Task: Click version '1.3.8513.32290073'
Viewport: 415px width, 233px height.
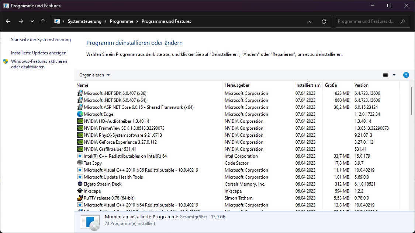Action: coord(371,128)
